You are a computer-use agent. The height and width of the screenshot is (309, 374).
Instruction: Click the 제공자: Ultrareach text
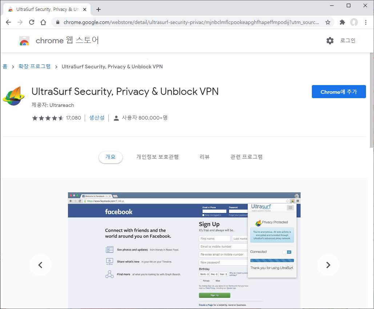(53, 105)
